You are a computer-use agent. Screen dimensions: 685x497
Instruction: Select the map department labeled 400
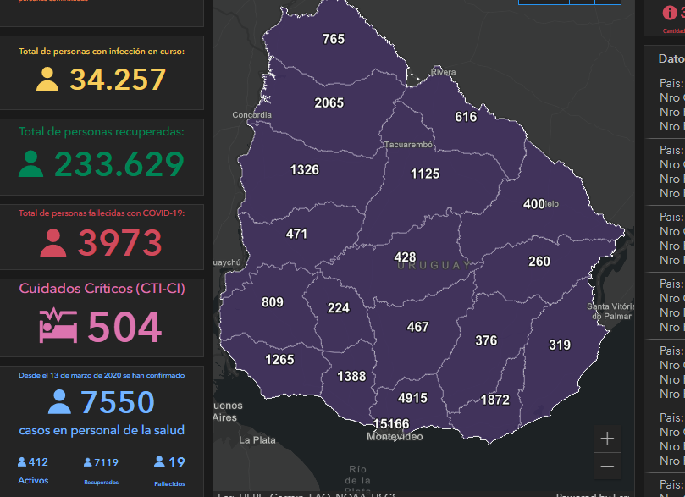click(x=533, y=204)
